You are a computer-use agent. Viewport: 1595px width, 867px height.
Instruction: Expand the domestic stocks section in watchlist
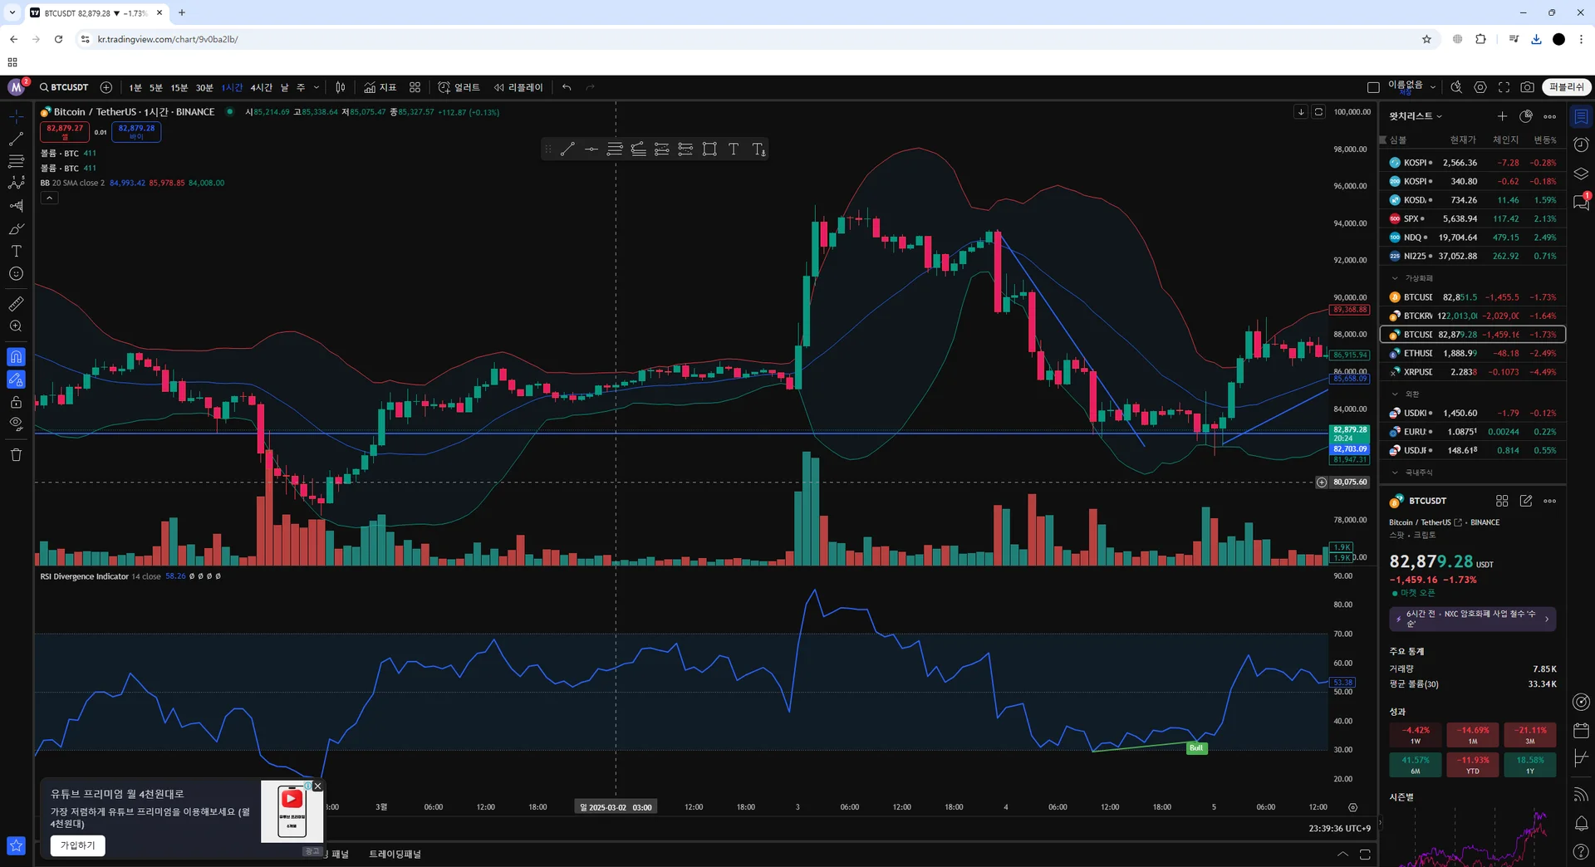[1395, 473]
